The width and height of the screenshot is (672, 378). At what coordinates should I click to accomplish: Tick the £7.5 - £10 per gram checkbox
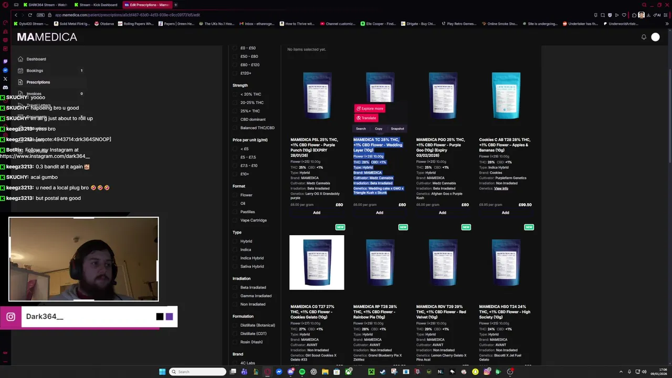[236, 165]
